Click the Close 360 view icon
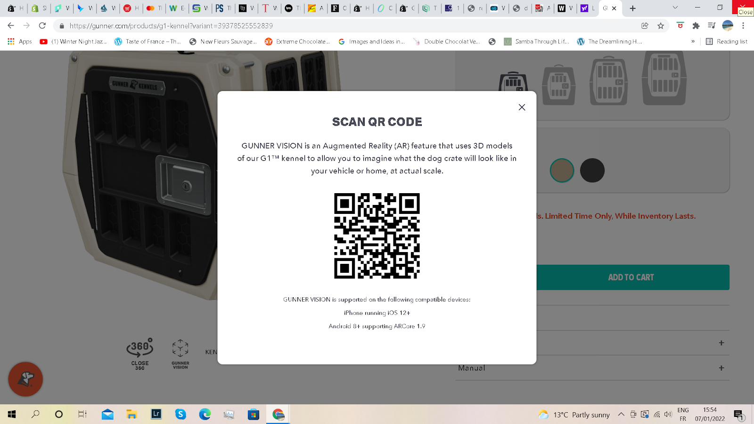This screenshot has width=754, height=424. [x=140, y=354]
